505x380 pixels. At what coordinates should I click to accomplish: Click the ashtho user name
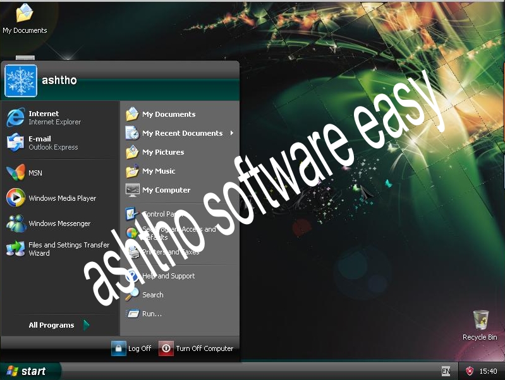click(59, 80)
